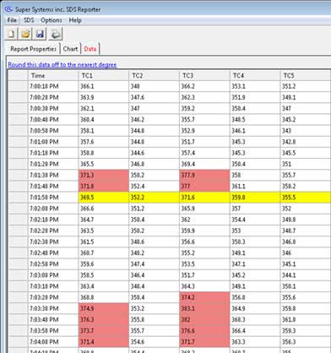Click the Print toolbar icon
This screenshot has height=353, width=331.
coord(56,34)
